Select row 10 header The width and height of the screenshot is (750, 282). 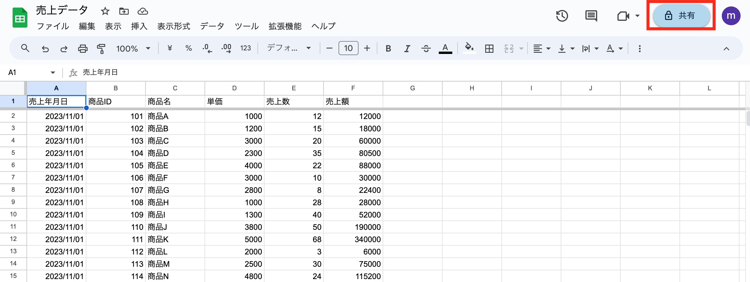[x=13, y=214]
